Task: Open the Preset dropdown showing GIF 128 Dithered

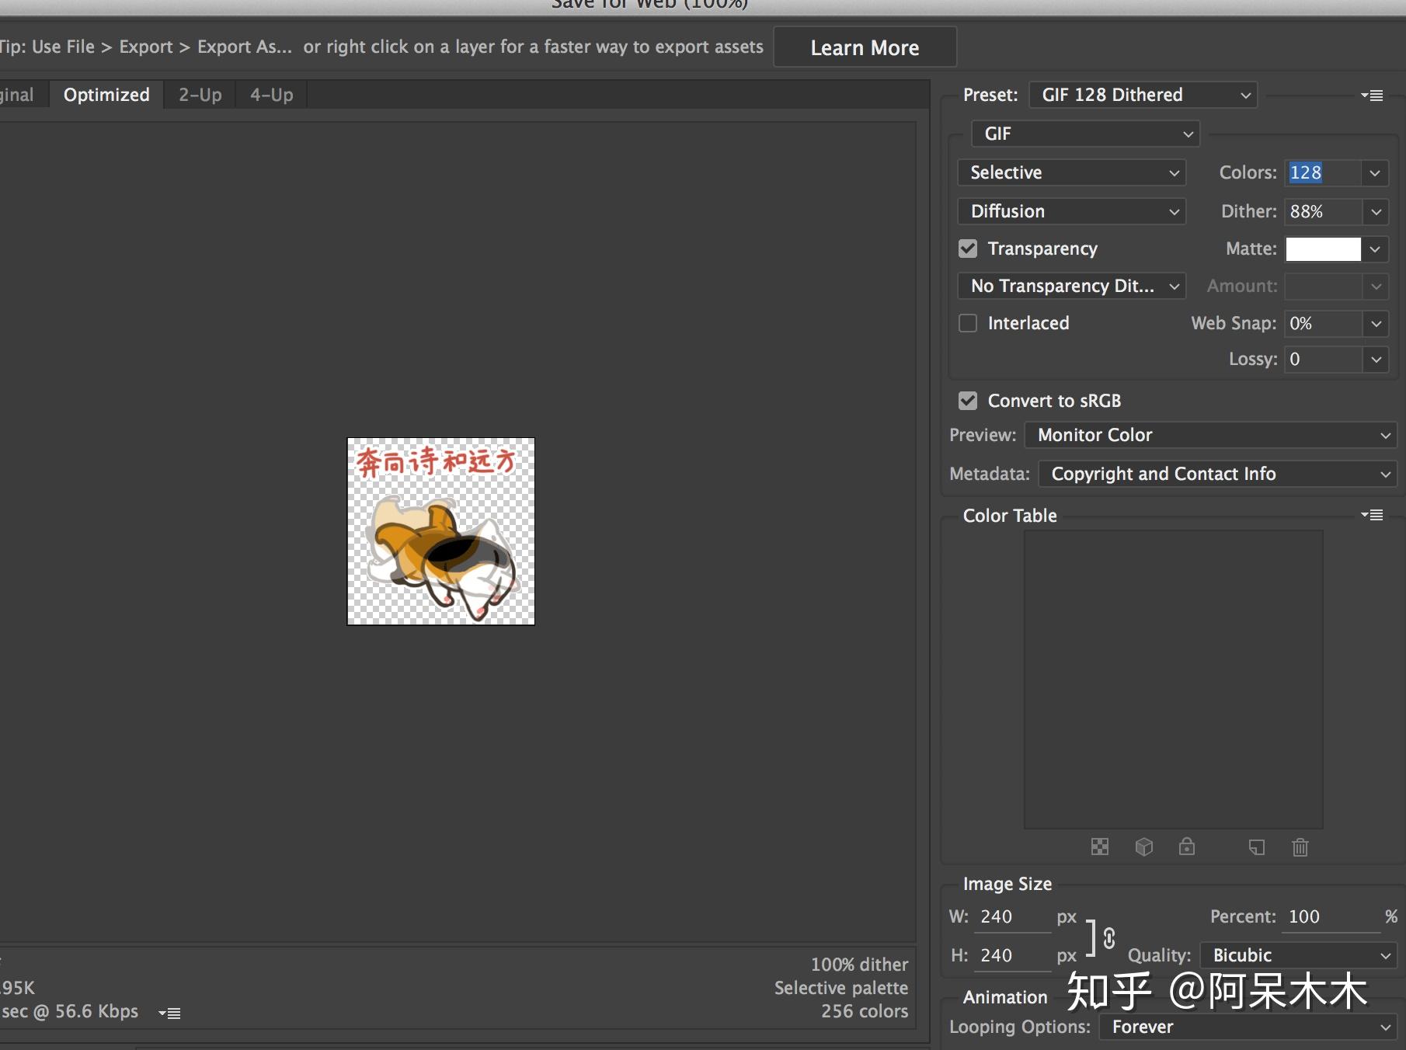Action: click(x=1143, y=95)
